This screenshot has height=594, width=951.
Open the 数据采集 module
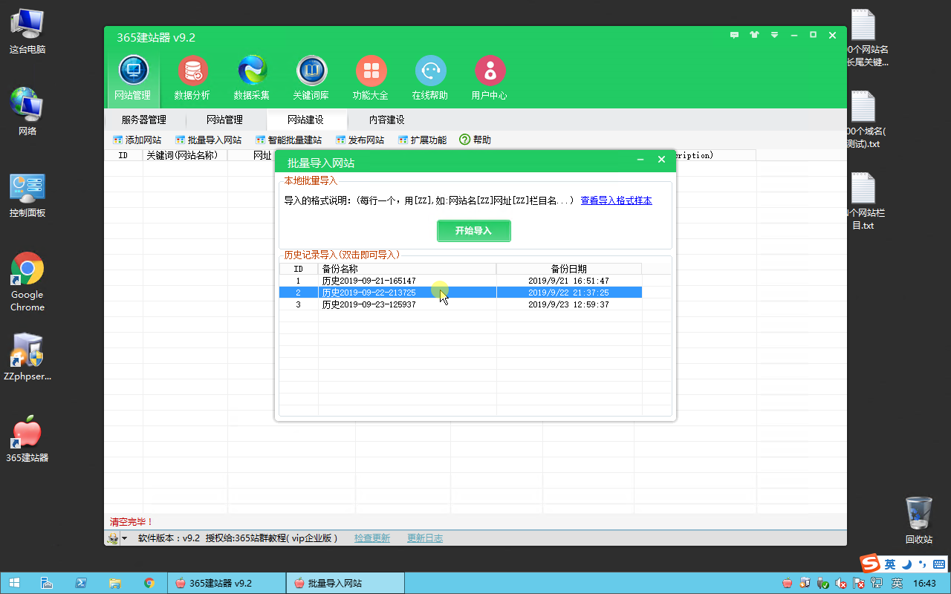coord(252,78)
